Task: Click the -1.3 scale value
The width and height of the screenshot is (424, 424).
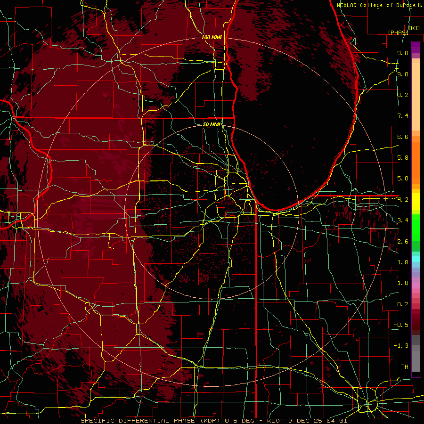Action: tap(401, 346)
